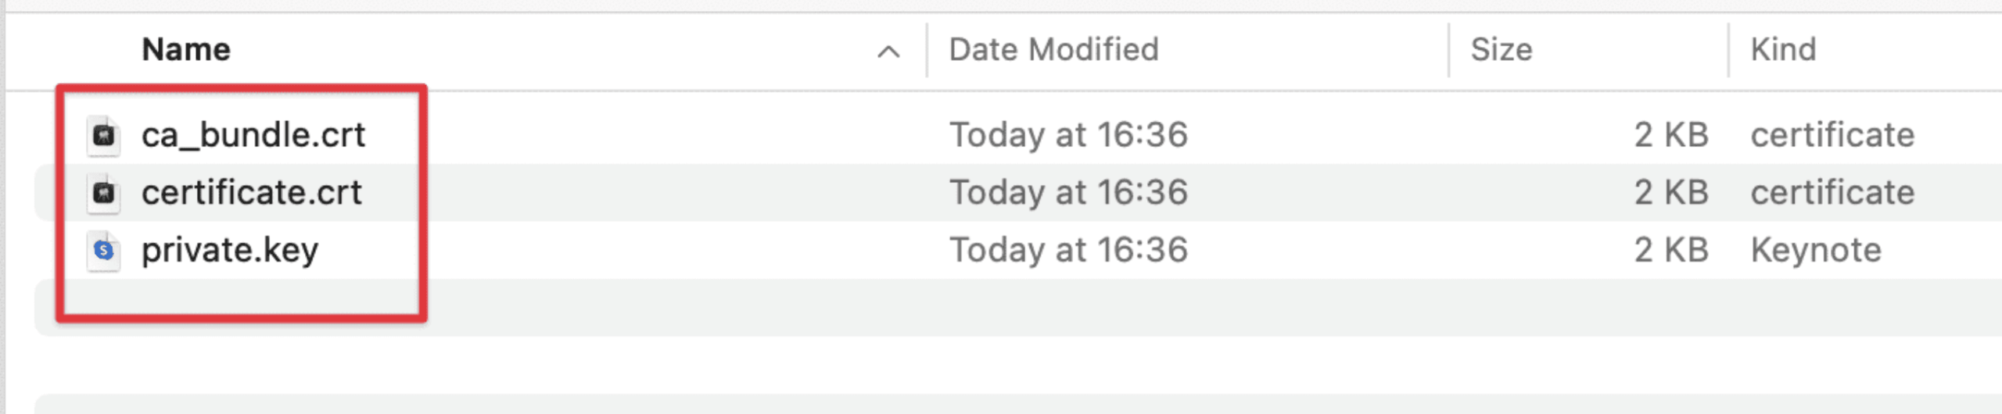
Task: Sort files by Kind column header
Action: [1782, 50]
